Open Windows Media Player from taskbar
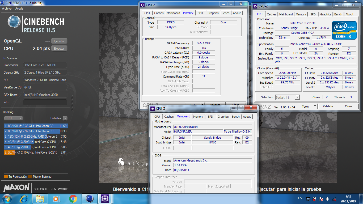 click(x=56, y=199)
